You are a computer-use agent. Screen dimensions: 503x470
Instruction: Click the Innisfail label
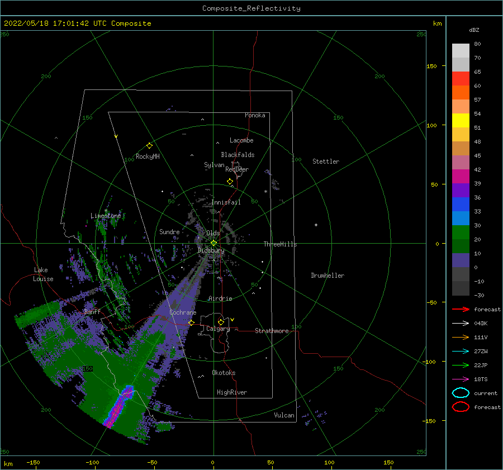(226, 202)
